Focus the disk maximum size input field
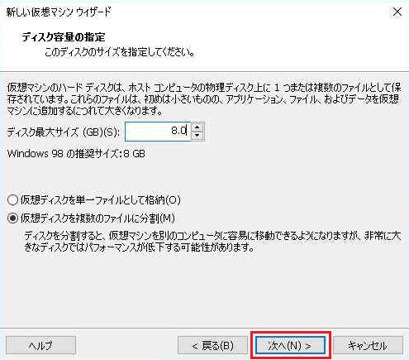Viewport: 409px width, 360px height. [x=158, y=132]
